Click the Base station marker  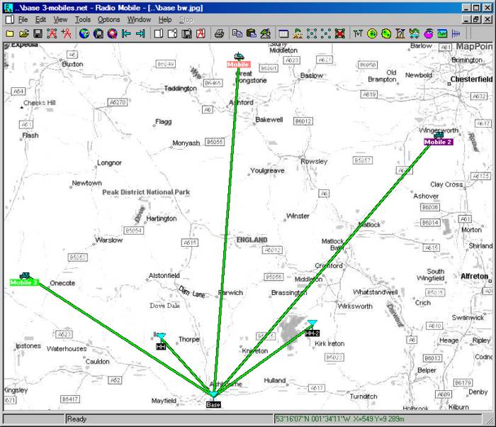tap(213, 396)
